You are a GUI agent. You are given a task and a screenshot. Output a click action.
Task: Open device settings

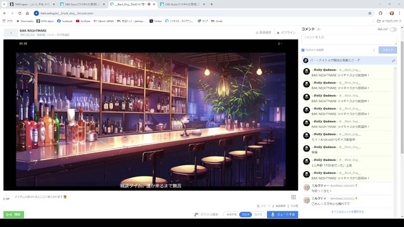click(206, 214)
